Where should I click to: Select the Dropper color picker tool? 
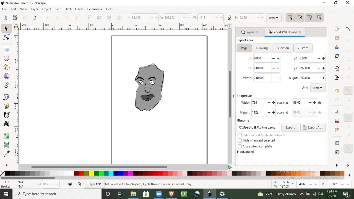(6, 154)
